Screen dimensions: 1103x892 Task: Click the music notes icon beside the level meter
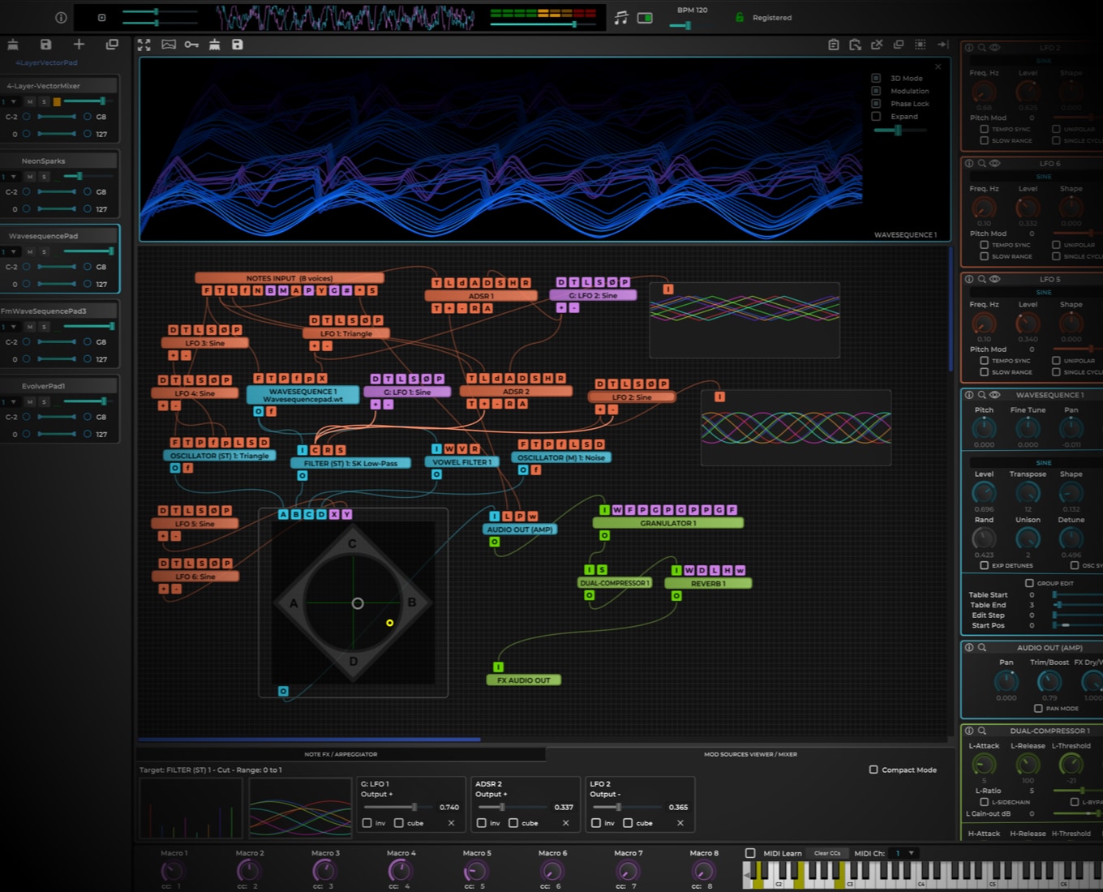(x=621, y=17)
